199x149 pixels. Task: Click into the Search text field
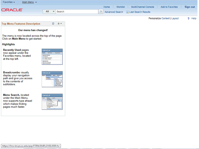coord(77,11)
